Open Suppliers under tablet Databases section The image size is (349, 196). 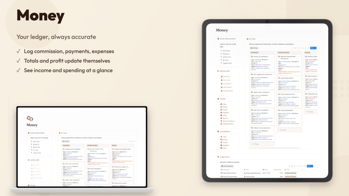(225, 145)
